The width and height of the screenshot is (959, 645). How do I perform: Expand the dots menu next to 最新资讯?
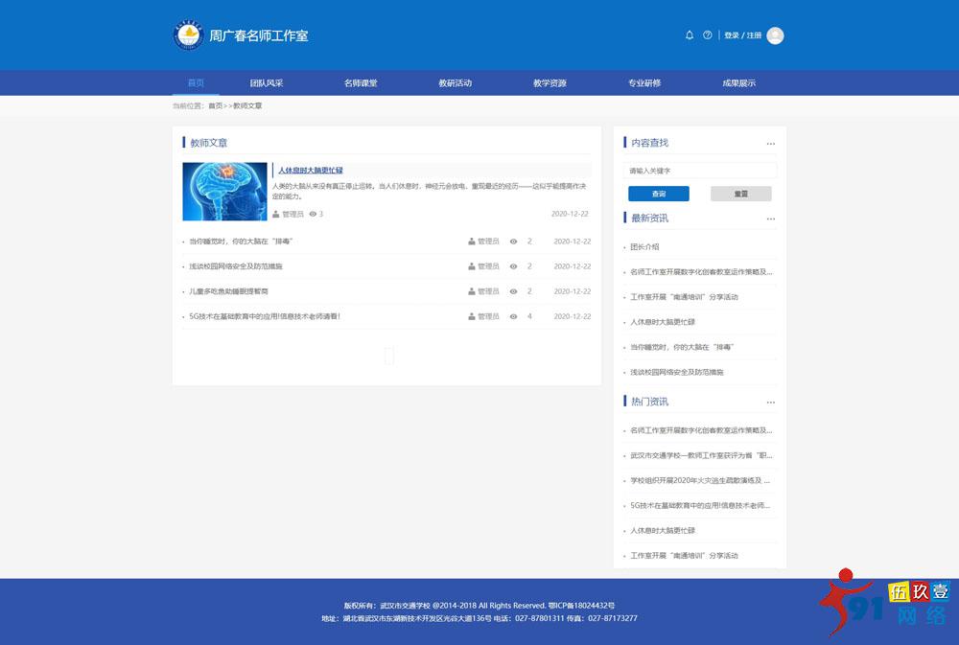pos(771,219)
